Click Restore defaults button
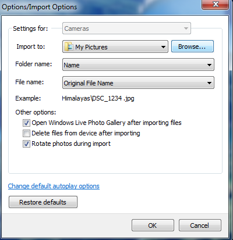Screen dimensions: 233x240 click(43, 202)
